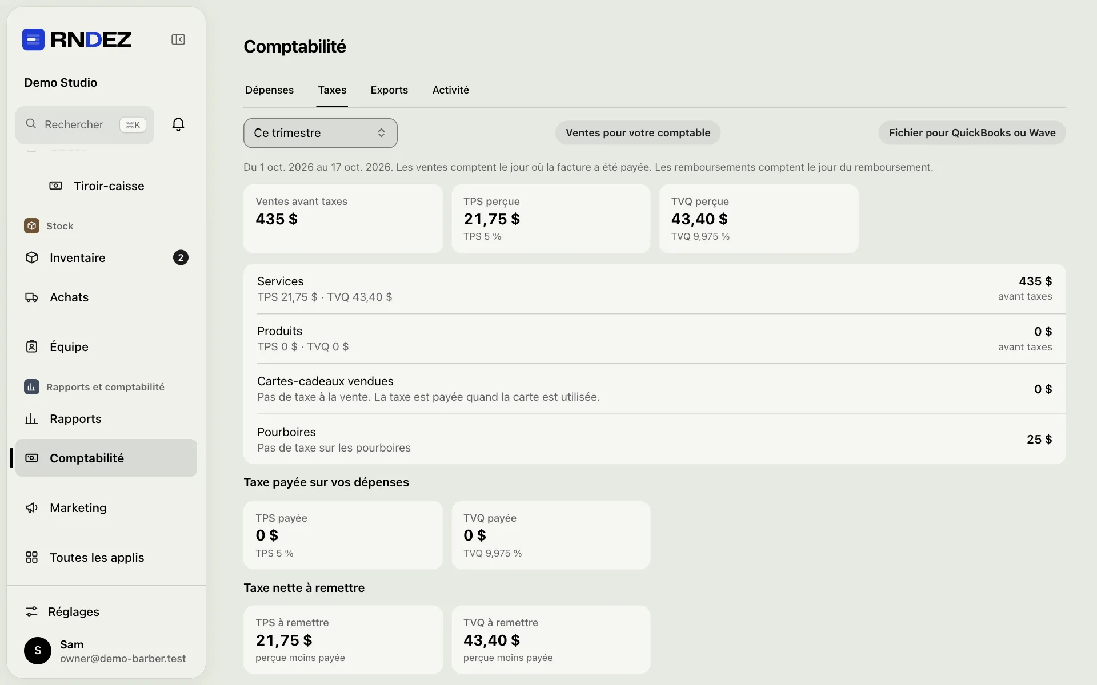The height and width of the screenshot is (685, 1097).
Task: Click the Rapports bar chart icon
Action: pos(32,418)
